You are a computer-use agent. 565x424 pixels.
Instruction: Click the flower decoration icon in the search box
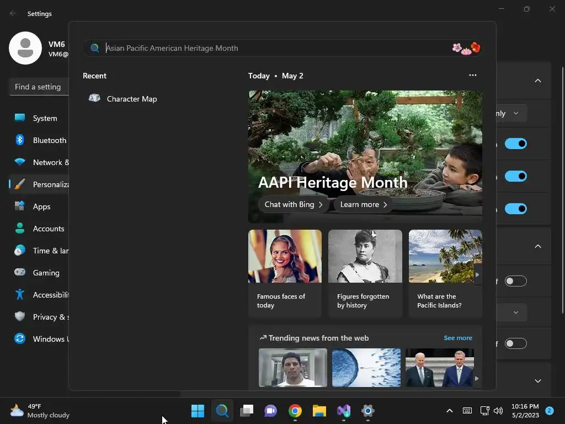pos(466,48)
